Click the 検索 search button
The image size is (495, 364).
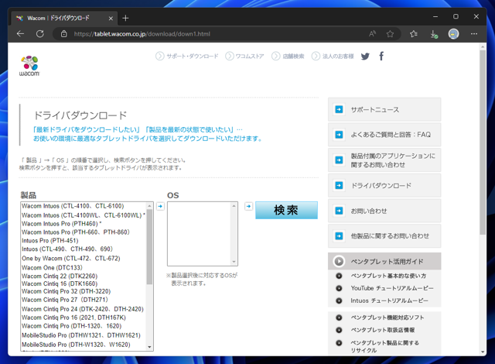286,210
